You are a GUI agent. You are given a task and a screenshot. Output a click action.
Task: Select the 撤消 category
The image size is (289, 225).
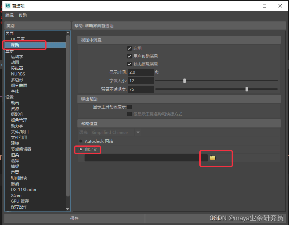(15, 184)
